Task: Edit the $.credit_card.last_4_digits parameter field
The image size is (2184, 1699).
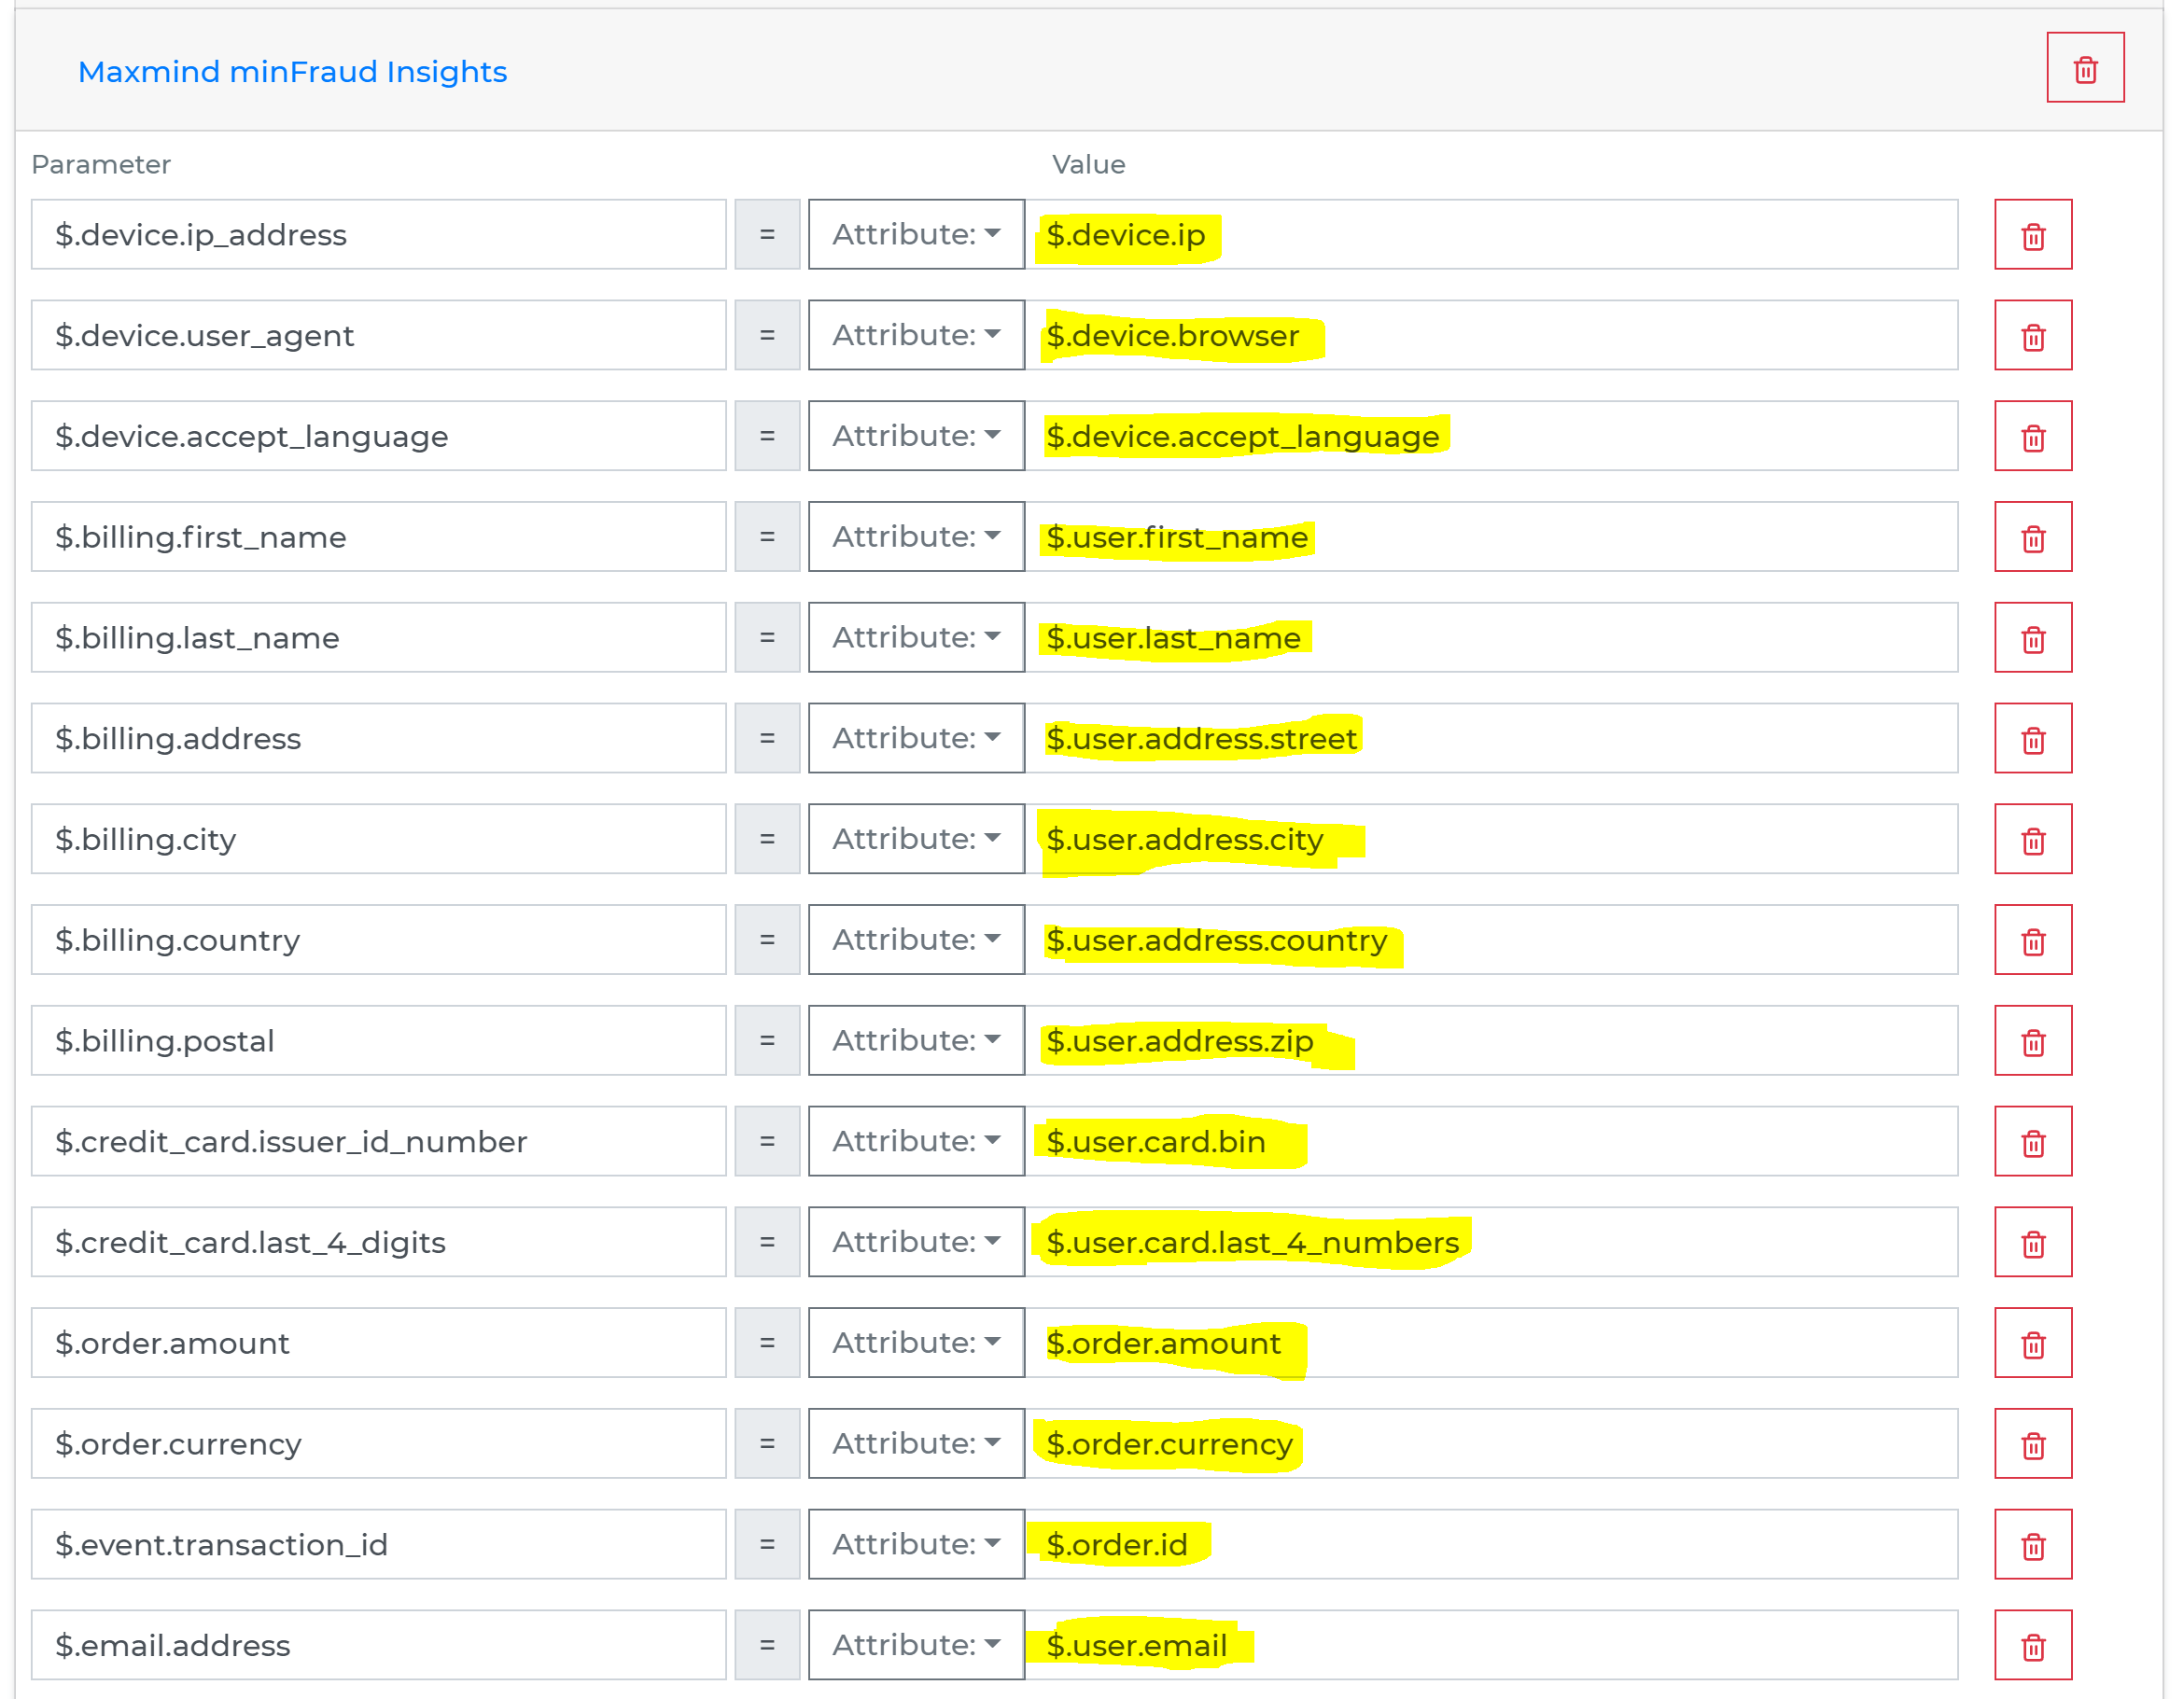Action: tap(378, 1242)
